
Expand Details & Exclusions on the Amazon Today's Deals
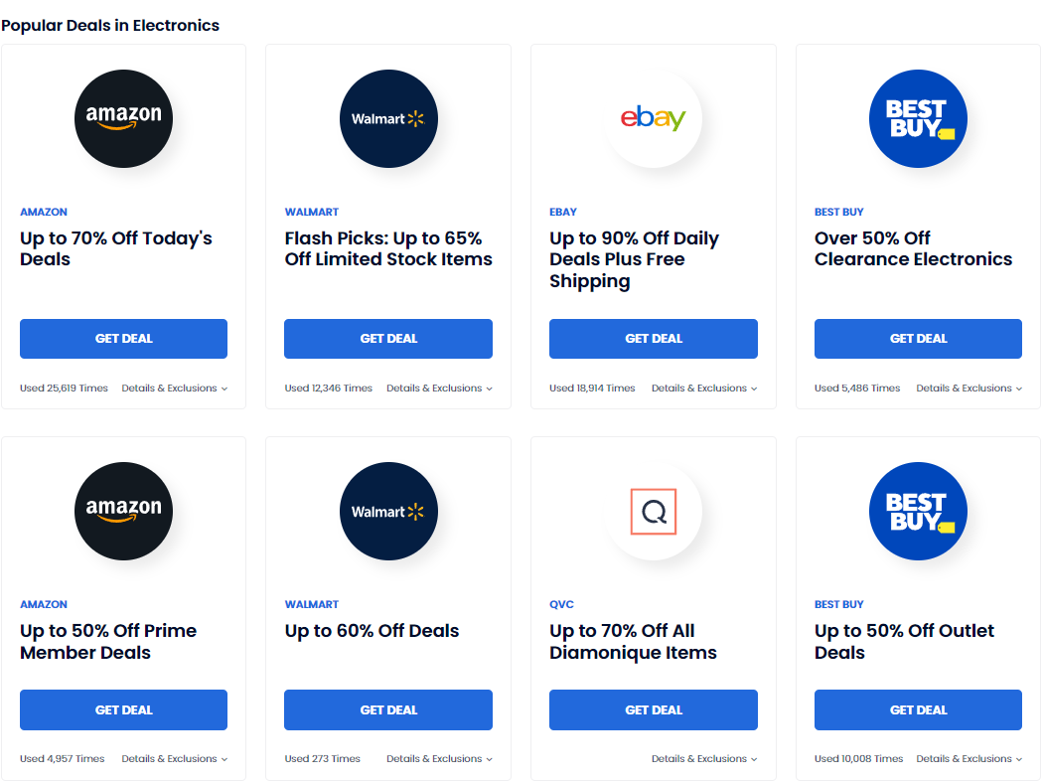pos(174,388)
